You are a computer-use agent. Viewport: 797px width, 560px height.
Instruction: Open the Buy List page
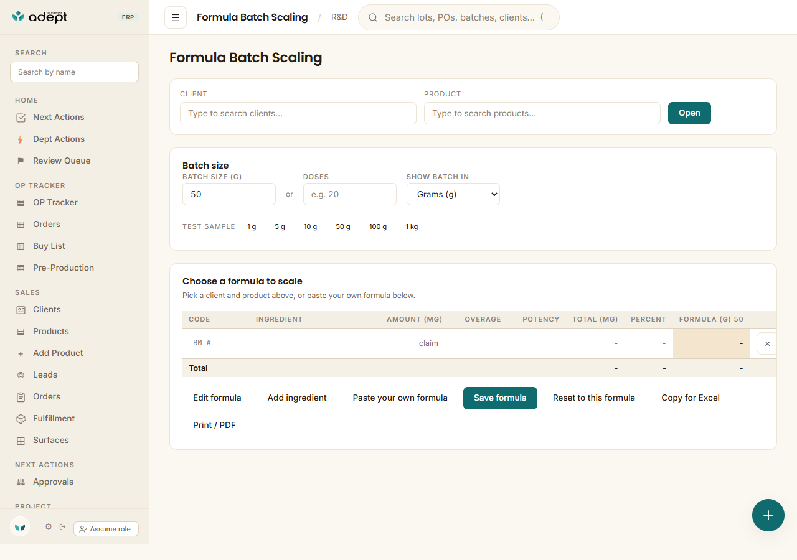point(49,246)
